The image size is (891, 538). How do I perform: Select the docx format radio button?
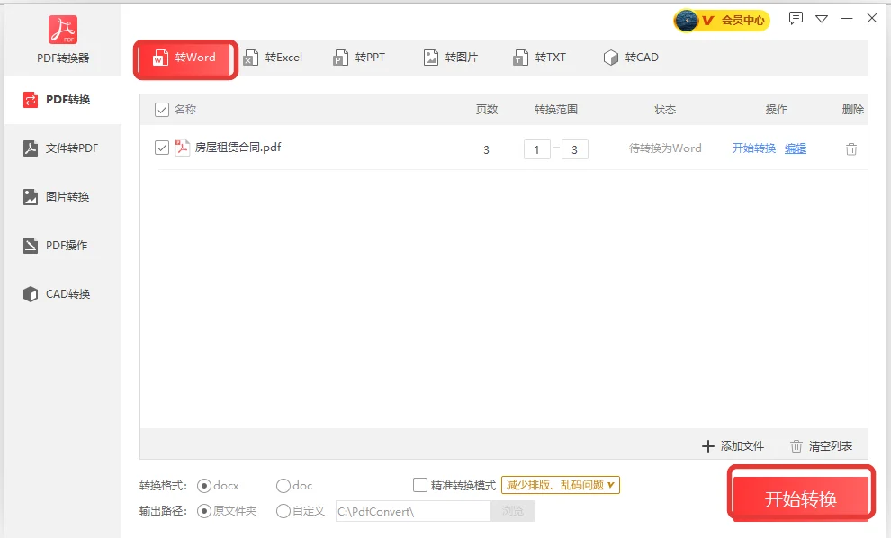(204, 486)
